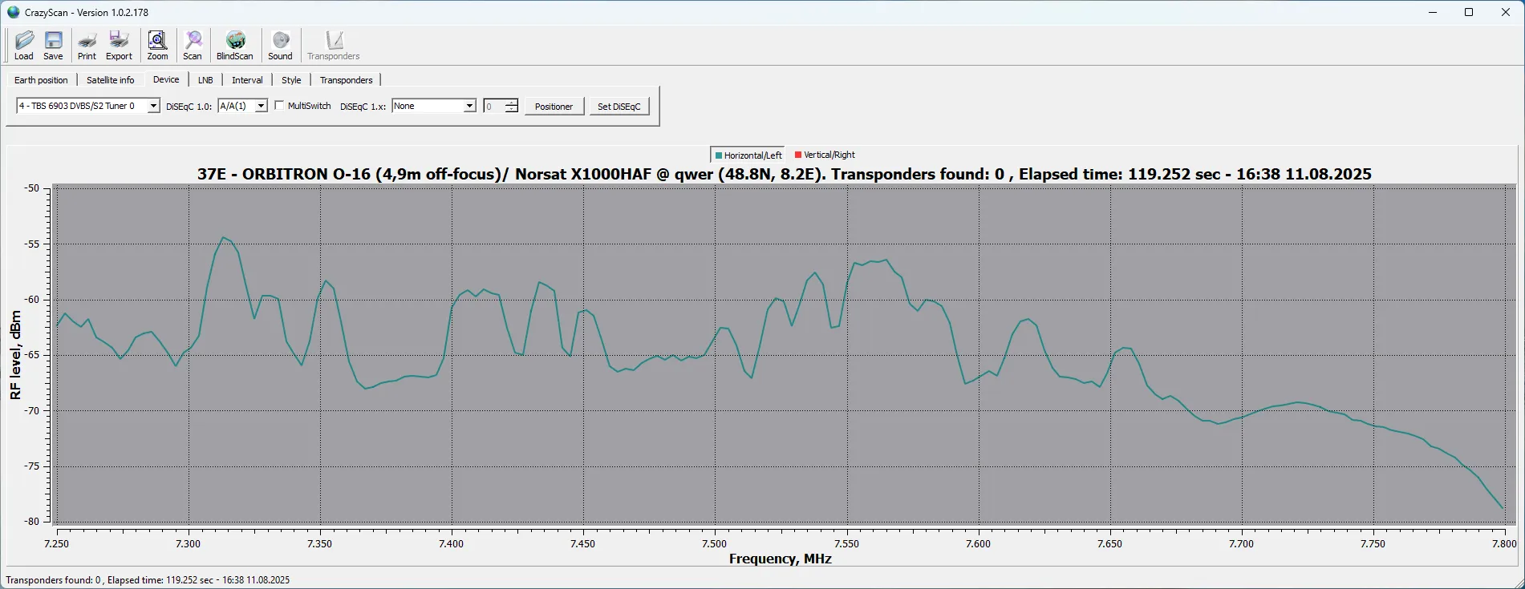Start a spectrum Scan
Screen dimensions: 1525x589
click(x=193, y=45)
